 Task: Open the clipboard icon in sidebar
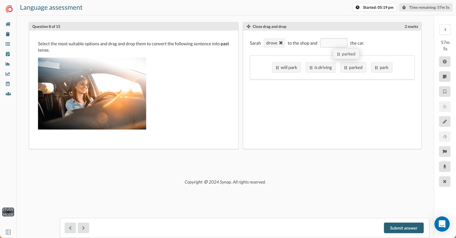coord(8,34)
